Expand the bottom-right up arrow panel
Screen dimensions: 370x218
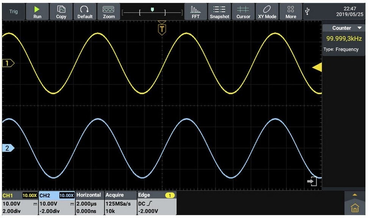pos(355,195)
